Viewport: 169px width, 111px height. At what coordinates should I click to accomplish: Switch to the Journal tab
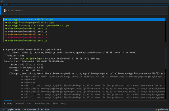click(20, 104)
